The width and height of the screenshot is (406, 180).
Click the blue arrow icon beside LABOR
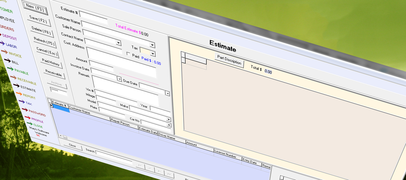point(2,43)
